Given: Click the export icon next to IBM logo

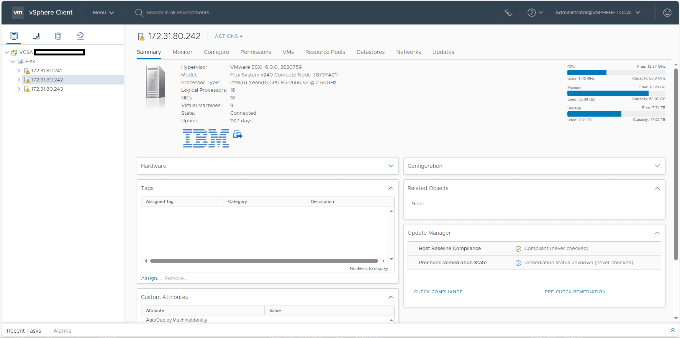Looking at the screenshot, I should (238, 134).
